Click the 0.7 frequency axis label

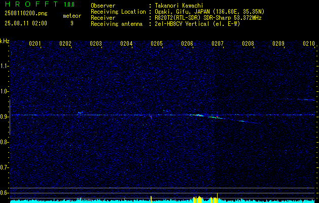tap(4, 167)
